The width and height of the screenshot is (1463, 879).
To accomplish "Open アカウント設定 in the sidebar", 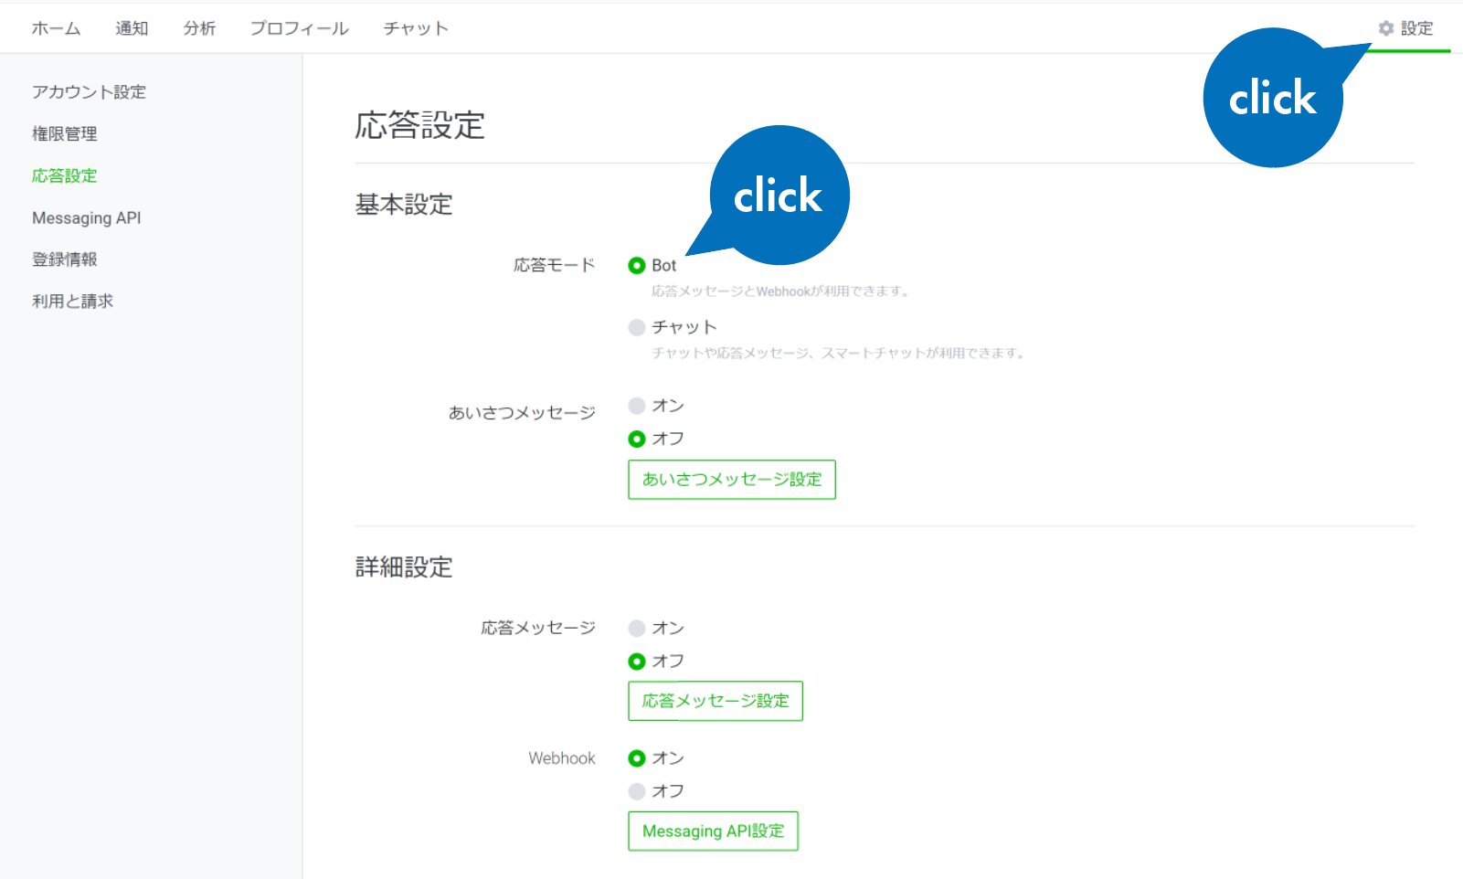I will coord(89,92).
